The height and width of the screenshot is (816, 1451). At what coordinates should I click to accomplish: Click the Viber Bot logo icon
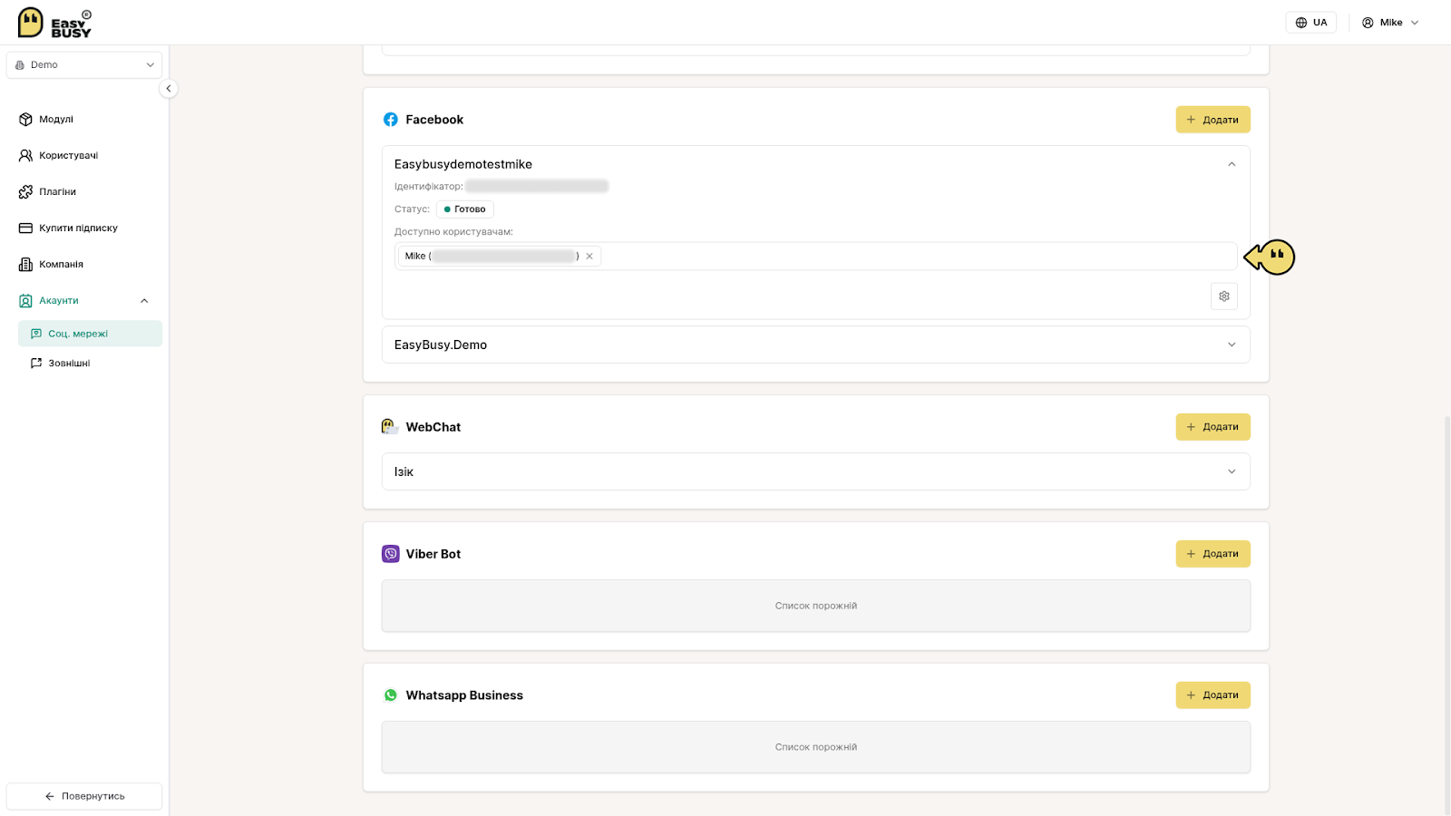tap(391, 554)
